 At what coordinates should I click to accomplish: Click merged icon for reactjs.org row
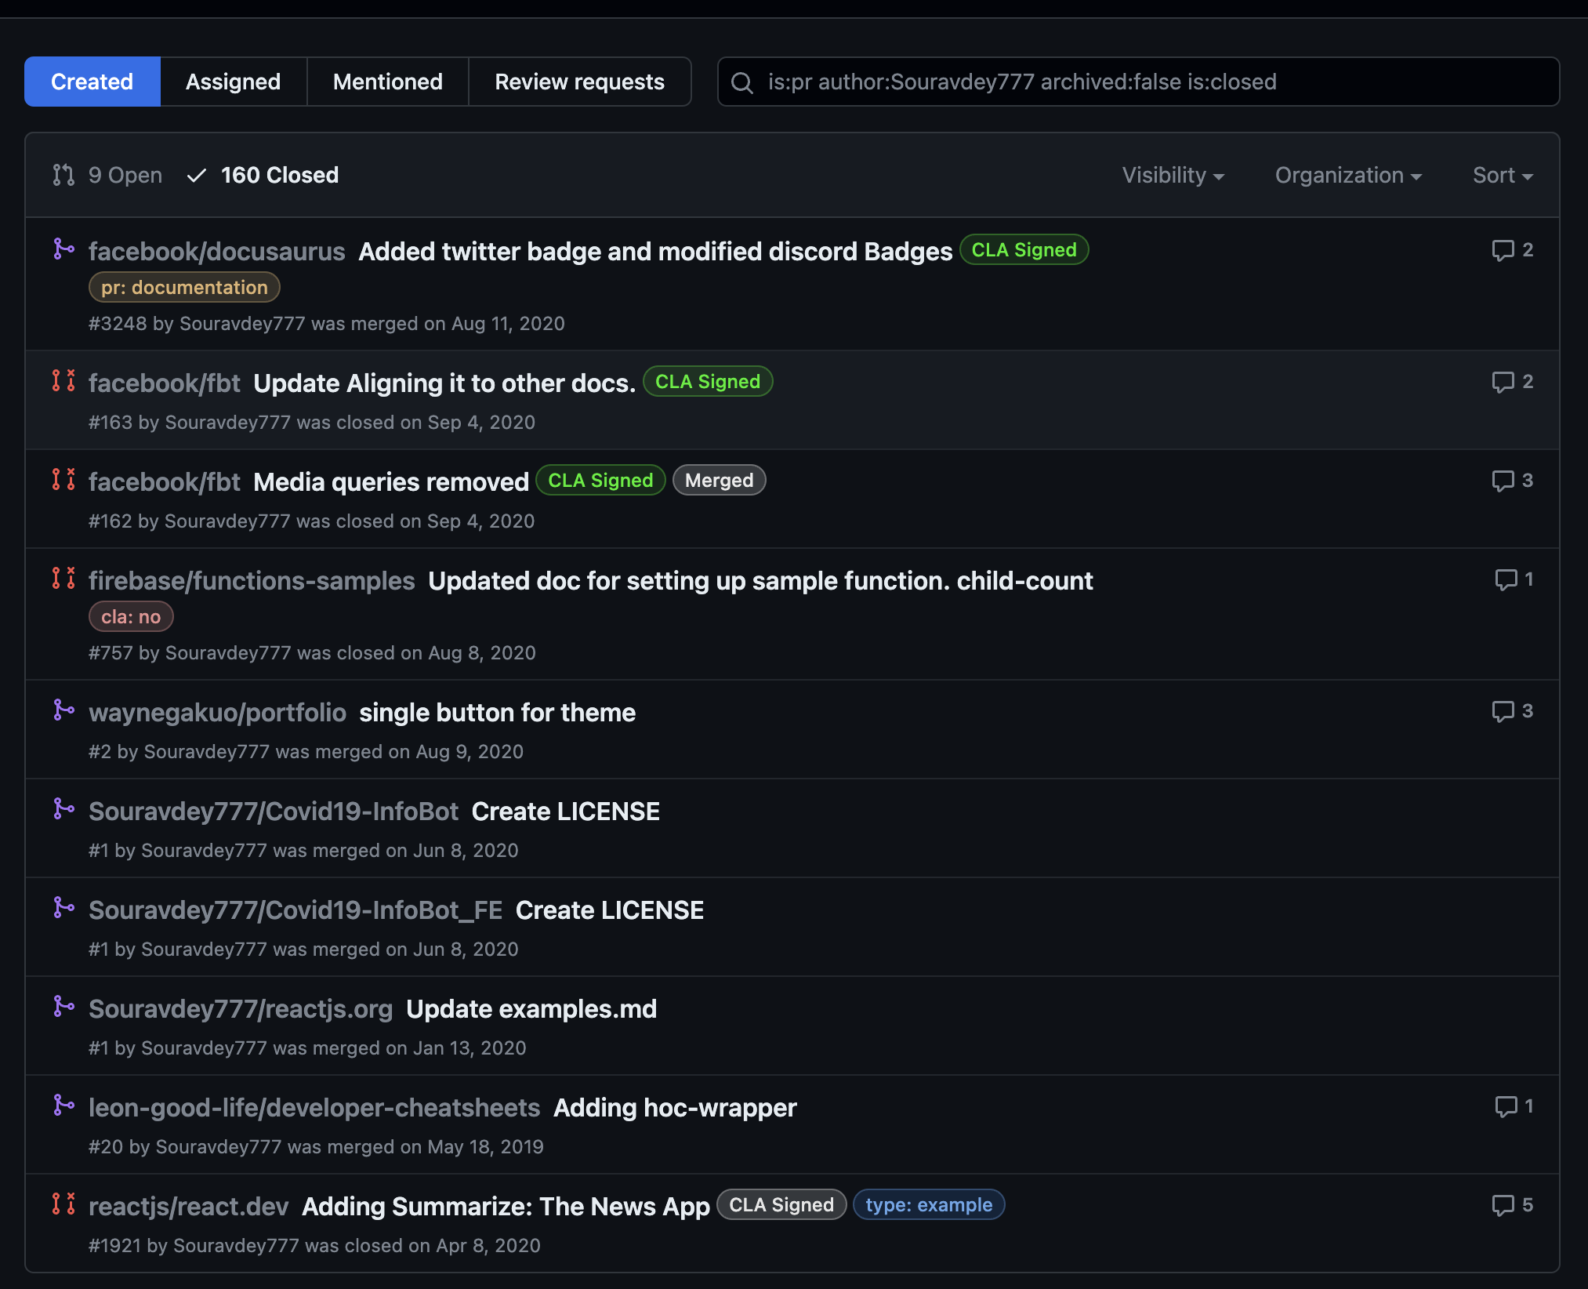coord(63,1007)
